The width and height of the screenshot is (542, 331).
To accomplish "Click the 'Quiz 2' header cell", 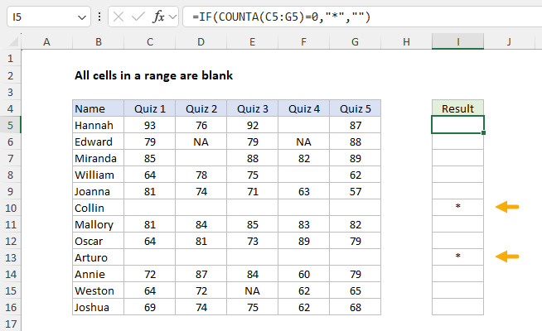I will 201,108.
